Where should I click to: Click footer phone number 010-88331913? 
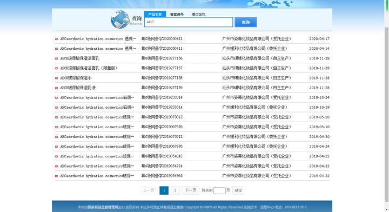click(296, 207)
